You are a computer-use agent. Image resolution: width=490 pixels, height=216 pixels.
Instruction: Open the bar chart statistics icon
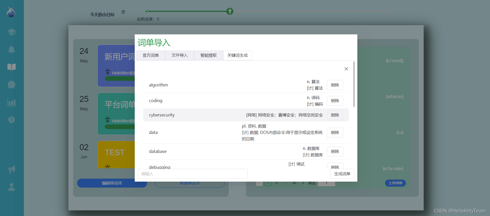[x=12, y=102]
